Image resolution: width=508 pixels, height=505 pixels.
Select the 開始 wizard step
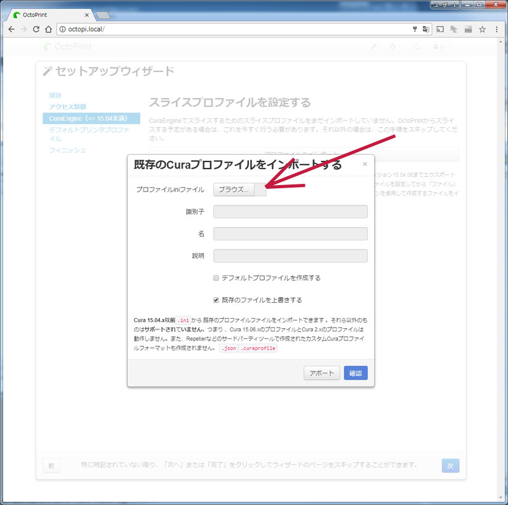tap(55, 95)
